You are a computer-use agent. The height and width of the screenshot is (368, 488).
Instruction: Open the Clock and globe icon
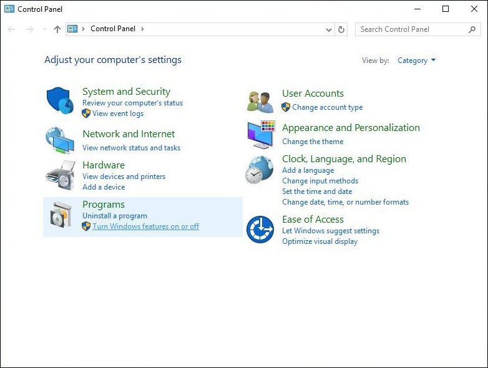tap(260, 170)
